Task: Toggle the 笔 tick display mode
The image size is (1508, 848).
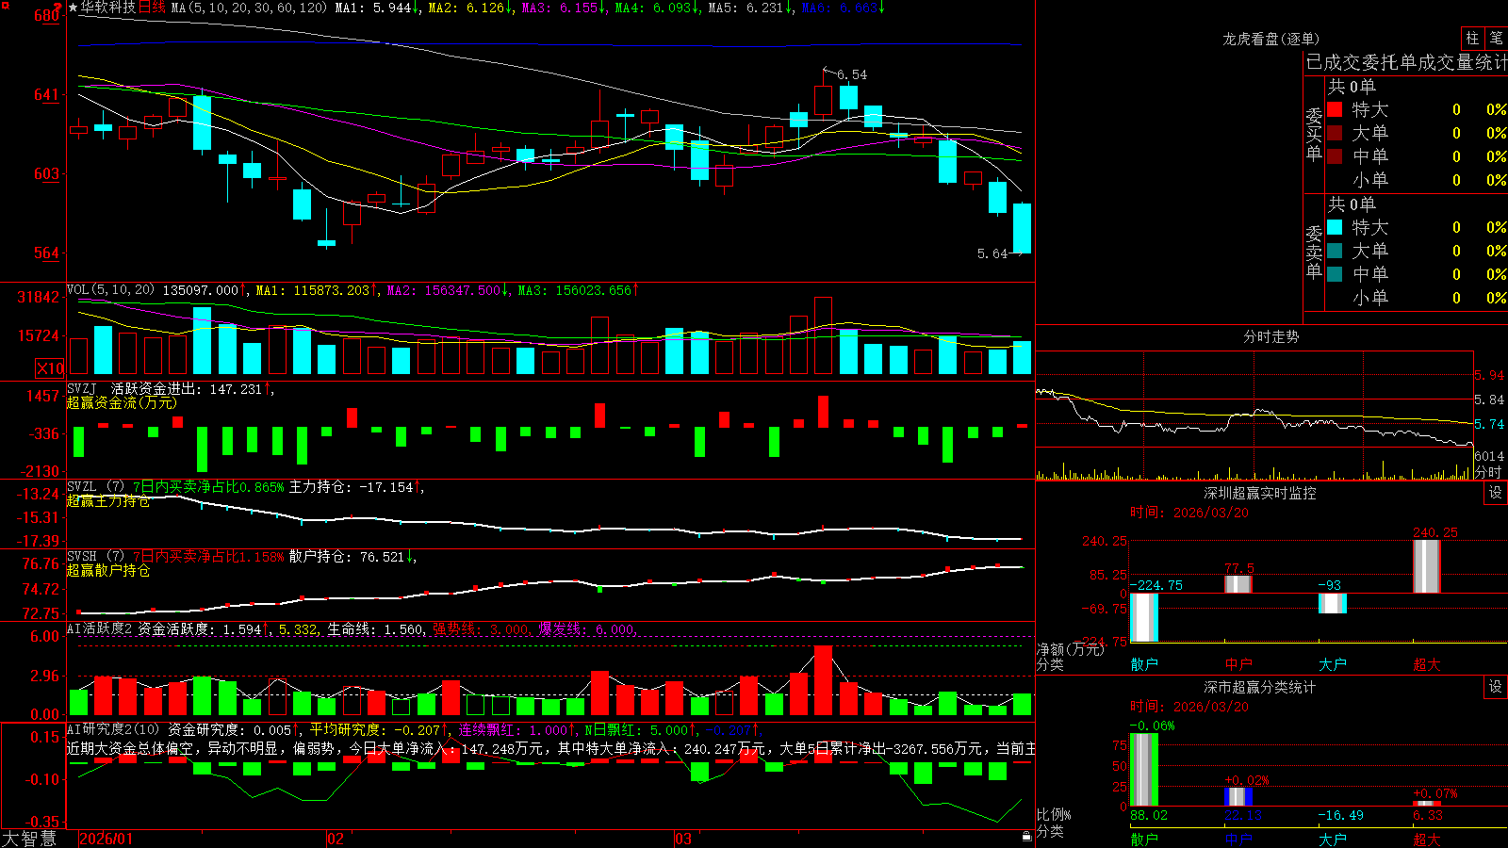Action: point(1496,38)
